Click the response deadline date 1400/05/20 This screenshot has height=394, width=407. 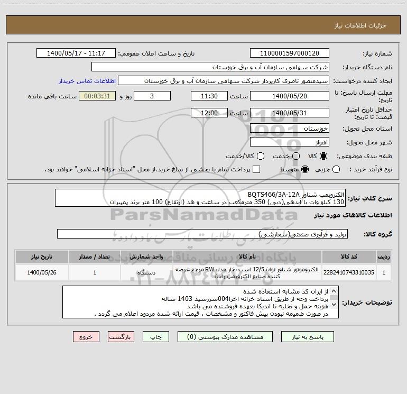(290, 96)
